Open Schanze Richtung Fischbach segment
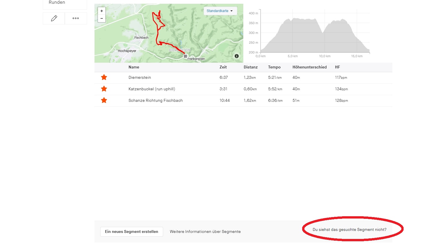 point(155,101)
